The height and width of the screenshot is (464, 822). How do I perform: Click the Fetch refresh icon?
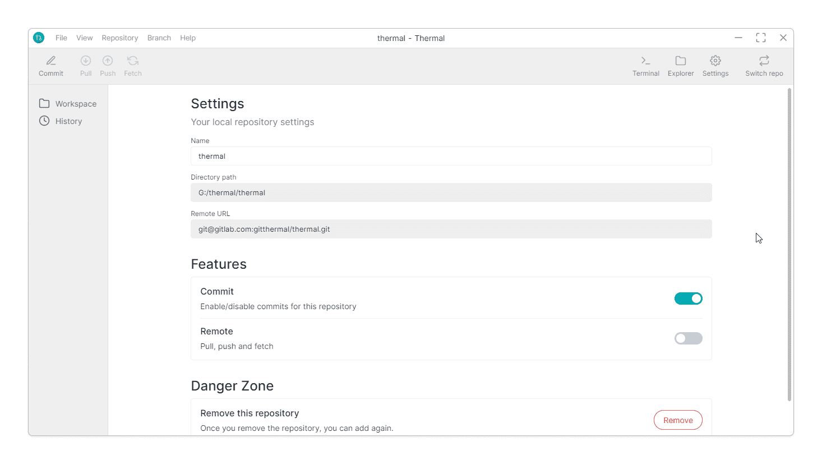click(x=133, y=61)
